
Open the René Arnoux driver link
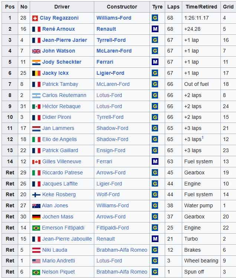point(59,29)
